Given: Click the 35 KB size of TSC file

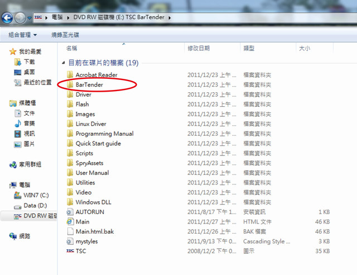Looking at the screenshot, I should click(322, 251).
